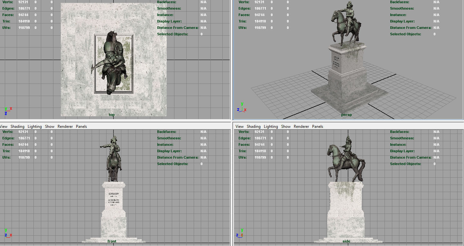Open the Shading menu of the side panel

254,127
